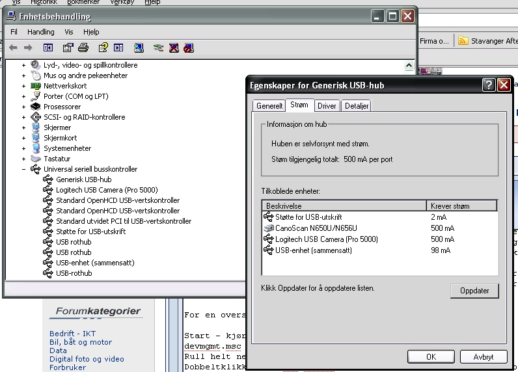Expand the Prosessorer tree node
518x372 pixels.
pyautogui.click(x=24, y=107)
